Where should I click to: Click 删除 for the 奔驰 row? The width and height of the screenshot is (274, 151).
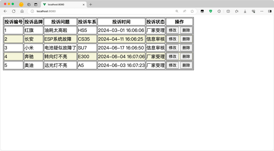pyautogui.click(x=186, y=56)
